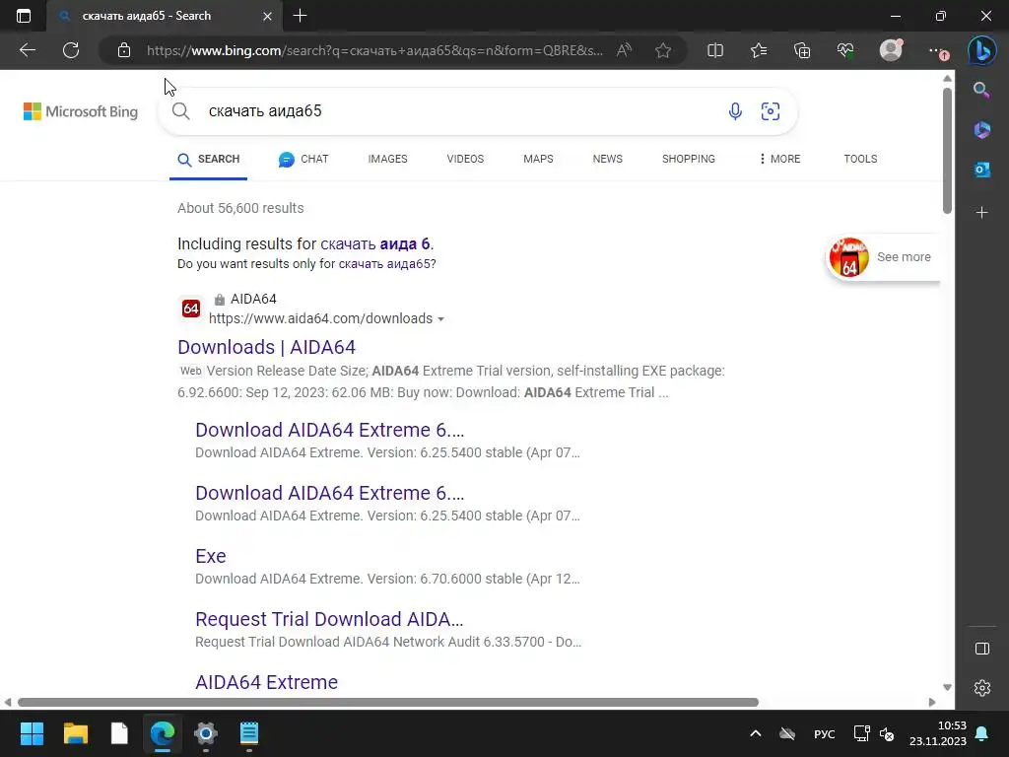Screen dimensions: 1009x757
Task: Open Outlook in the sidebar
Action: pyautogui.click(x=982, y=170)
